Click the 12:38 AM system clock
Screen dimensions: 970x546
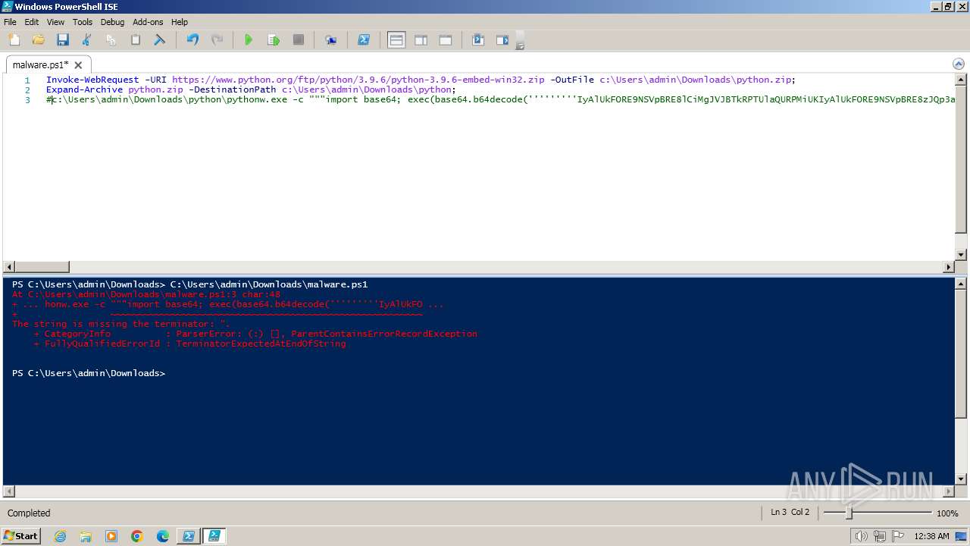[x=931, y=536]
